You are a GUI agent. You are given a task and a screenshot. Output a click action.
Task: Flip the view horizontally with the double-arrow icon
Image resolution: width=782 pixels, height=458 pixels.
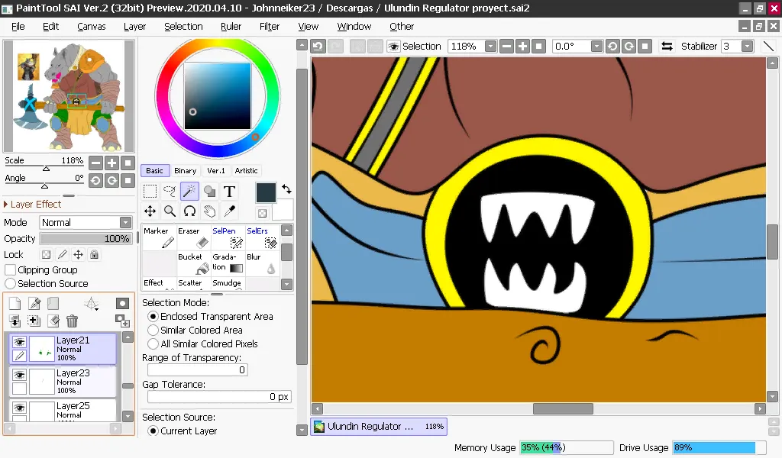pos(667,47)
